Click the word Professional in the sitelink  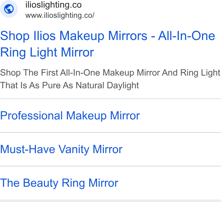click(x=31, y=116)
